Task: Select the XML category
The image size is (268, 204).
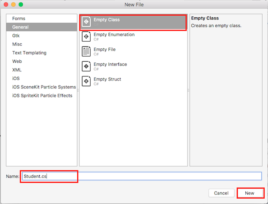Action: 17,70
